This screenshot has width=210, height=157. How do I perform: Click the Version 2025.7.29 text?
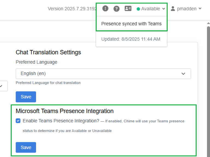coord(72,9)
